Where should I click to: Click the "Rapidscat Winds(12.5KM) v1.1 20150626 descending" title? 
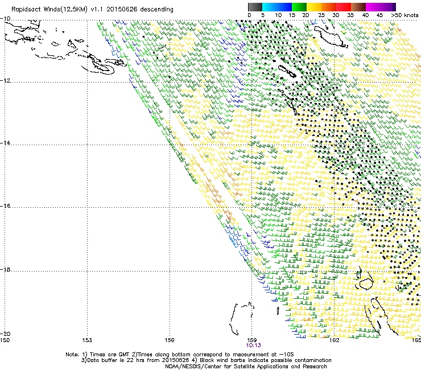pyautogui.click(x=92, y=10)
